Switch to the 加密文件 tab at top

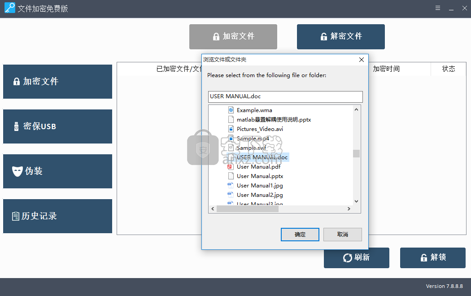click(233, 37)
